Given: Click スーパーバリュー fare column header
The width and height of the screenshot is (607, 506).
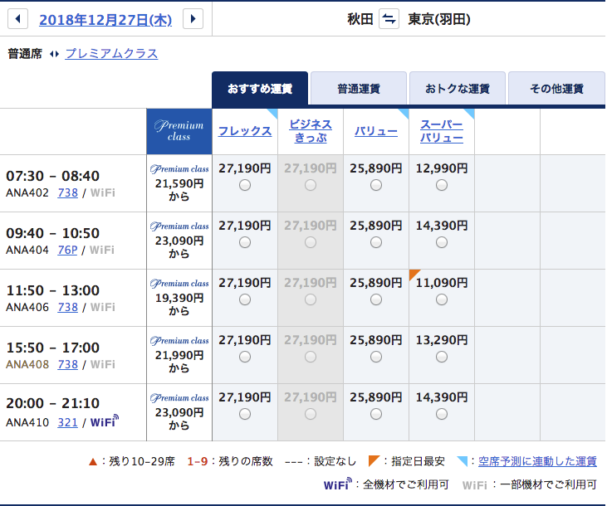Looking at the screenshot, I should pos(442,131).
